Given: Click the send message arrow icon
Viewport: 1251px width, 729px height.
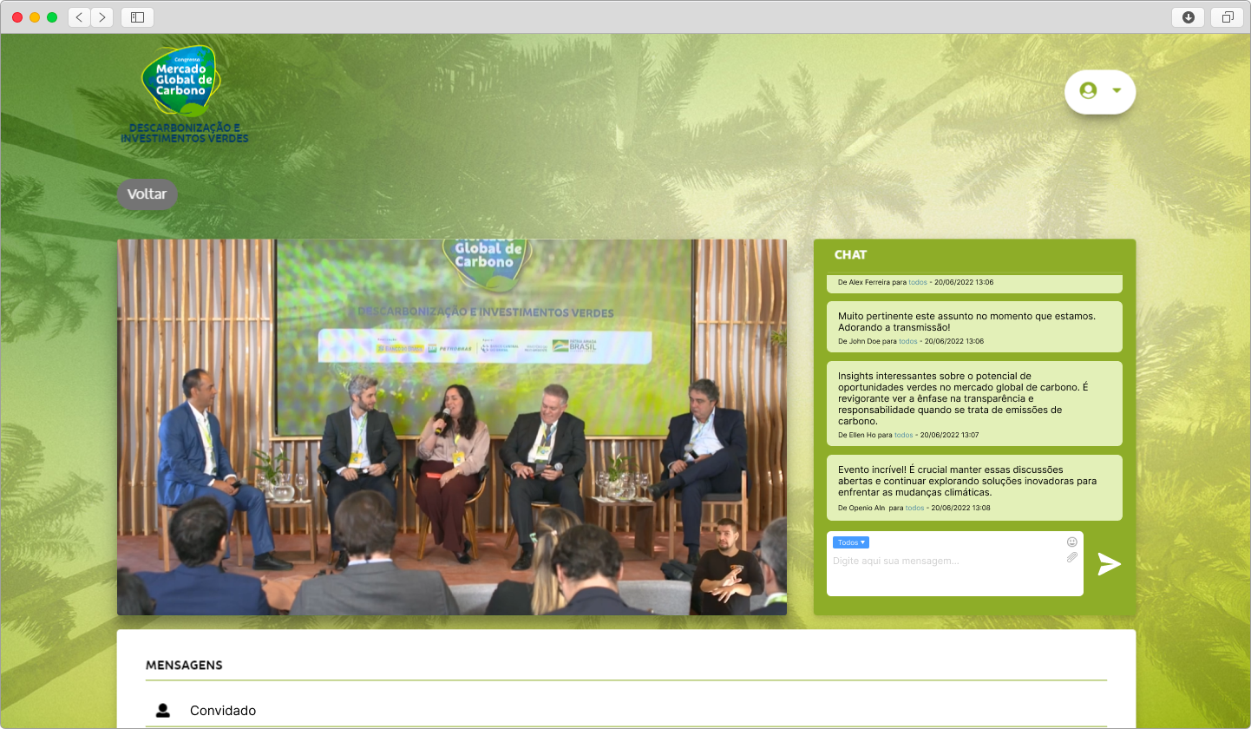Looking at the screenshot, I should point(1109,564).
